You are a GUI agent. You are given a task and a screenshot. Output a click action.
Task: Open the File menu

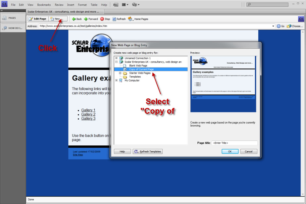13,5
